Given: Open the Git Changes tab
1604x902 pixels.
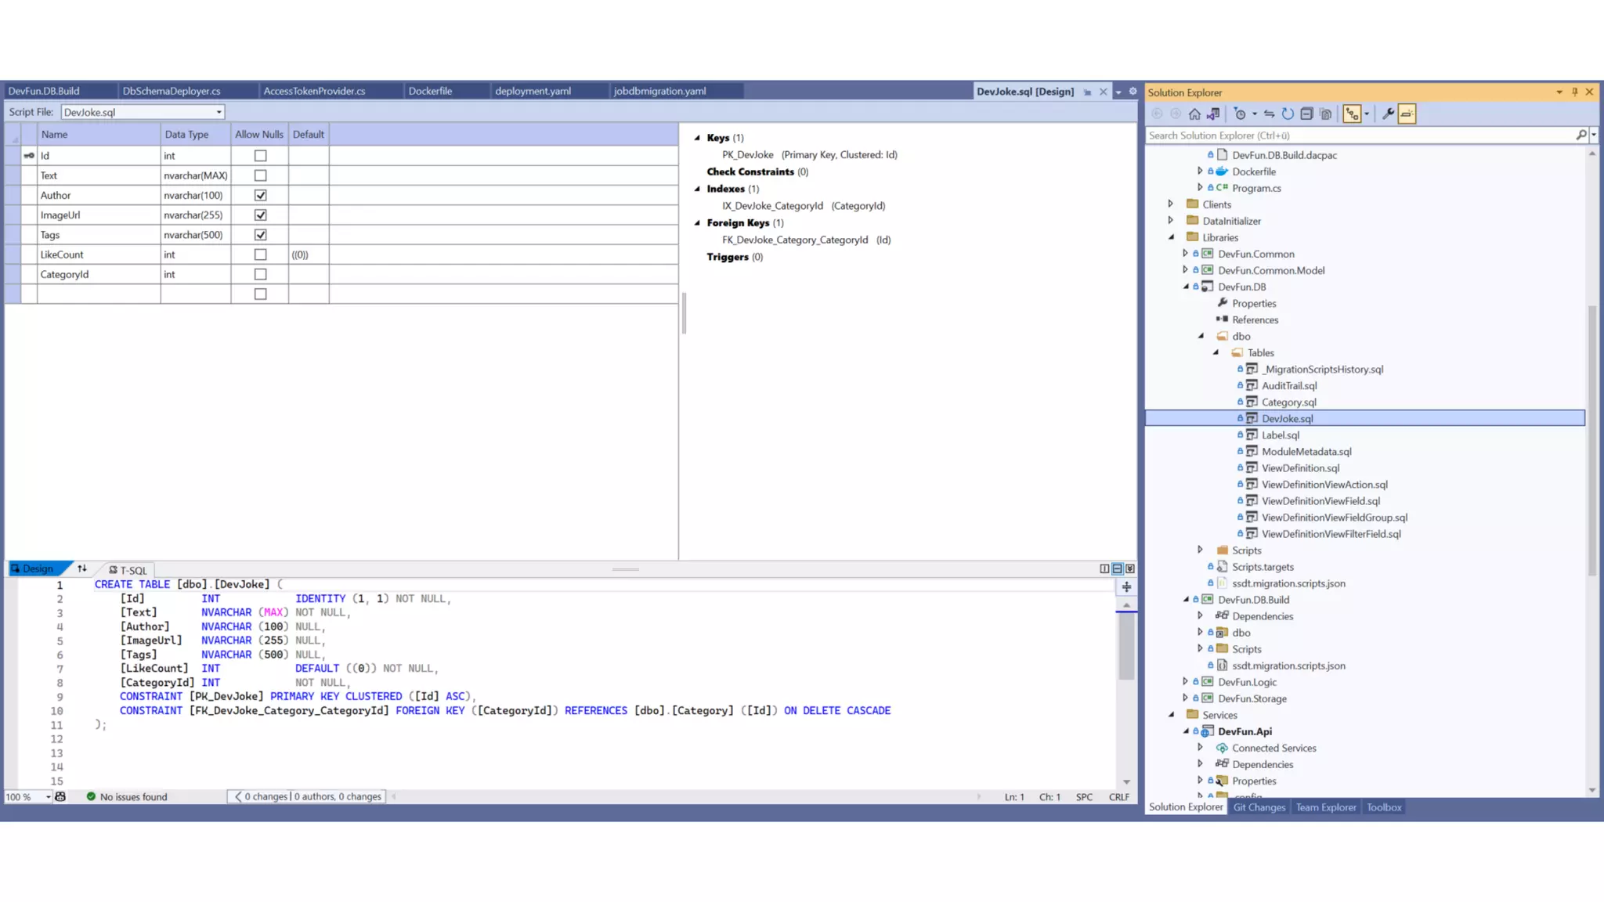Looking at the screenshot, I should point(1259,807).
